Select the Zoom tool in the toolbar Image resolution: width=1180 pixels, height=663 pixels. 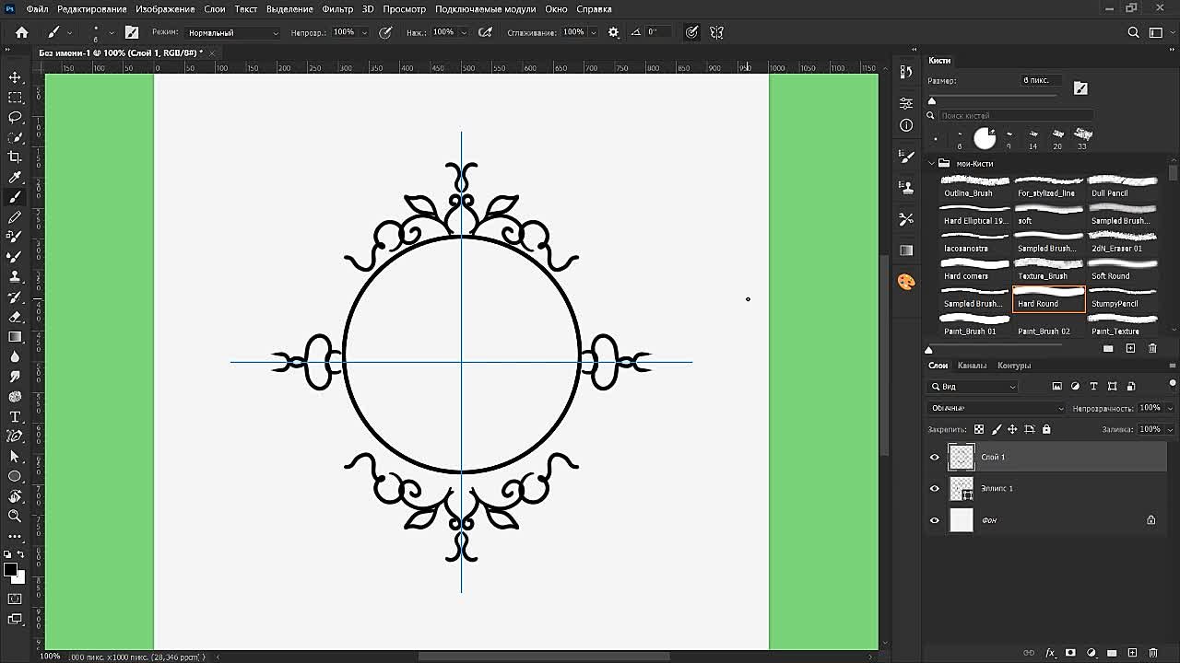[15, 517]
